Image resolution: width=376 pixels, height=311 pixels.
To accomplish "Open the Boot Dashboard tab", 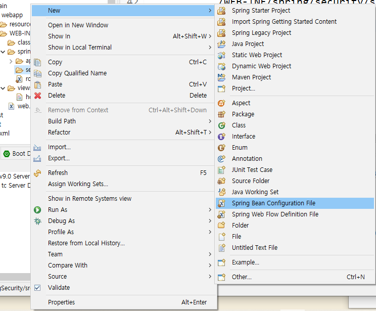I will tap(17, 154).
